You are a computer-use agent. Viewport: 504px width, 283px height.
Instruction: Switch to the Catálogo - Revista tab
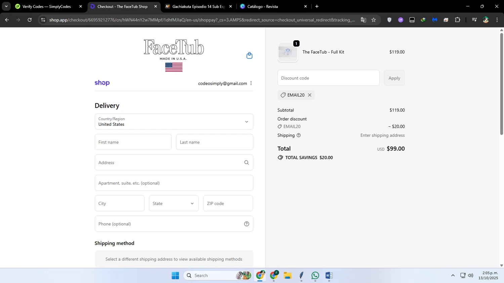point(273,6)
